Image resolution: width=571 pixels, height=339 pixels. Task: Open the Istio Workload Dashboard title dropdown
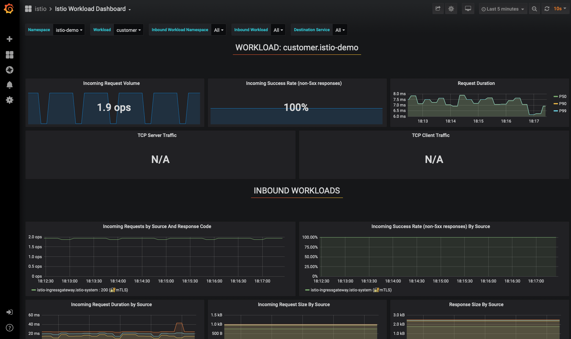click(93, 9)
